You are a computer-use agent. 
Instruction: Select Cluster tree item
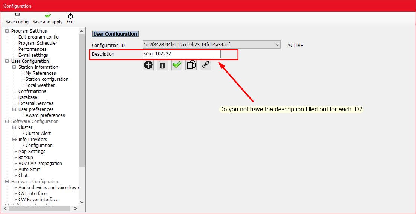click(26, 127)
